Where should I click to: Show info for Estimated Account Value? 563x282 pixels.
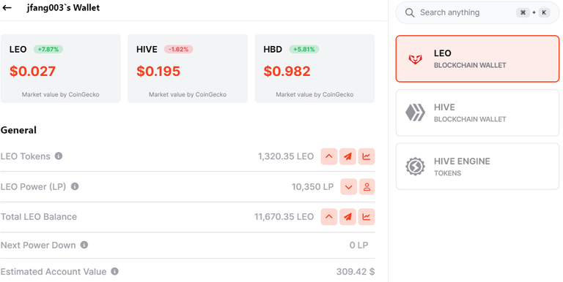point(114,271)
